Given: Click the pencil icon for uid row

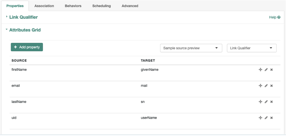Looking at the screenshot, I should pos(266,117).
